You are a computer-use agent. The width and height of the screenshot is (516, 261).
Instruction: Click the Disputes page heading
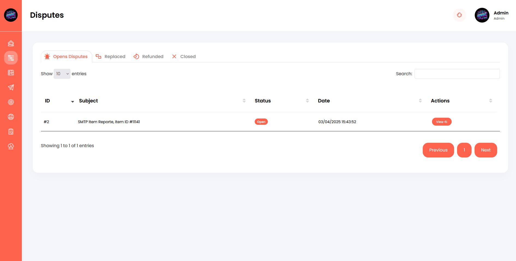tap(47, 15)
